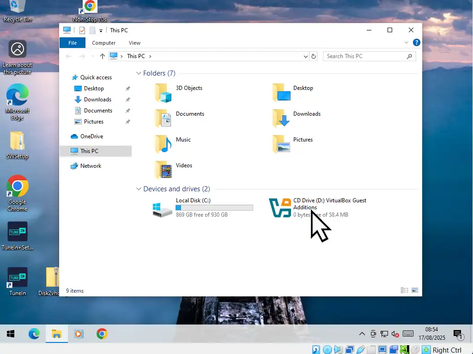The image size is (473, 354).
Task: Open the 3D Objects folder icon
Action: click(x=163, y=93)
